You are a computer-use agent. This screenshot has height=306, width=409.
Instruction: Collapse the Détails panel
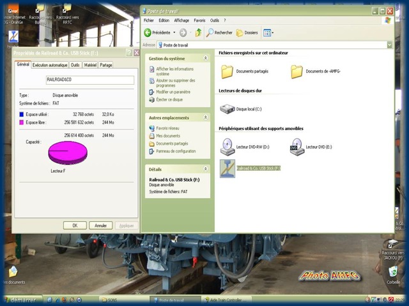click(205, 169)
